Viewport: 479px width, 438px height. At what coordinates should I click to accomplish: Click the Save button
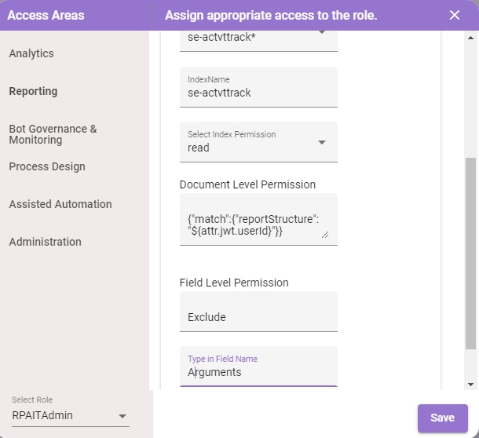(x=443, y=418)
